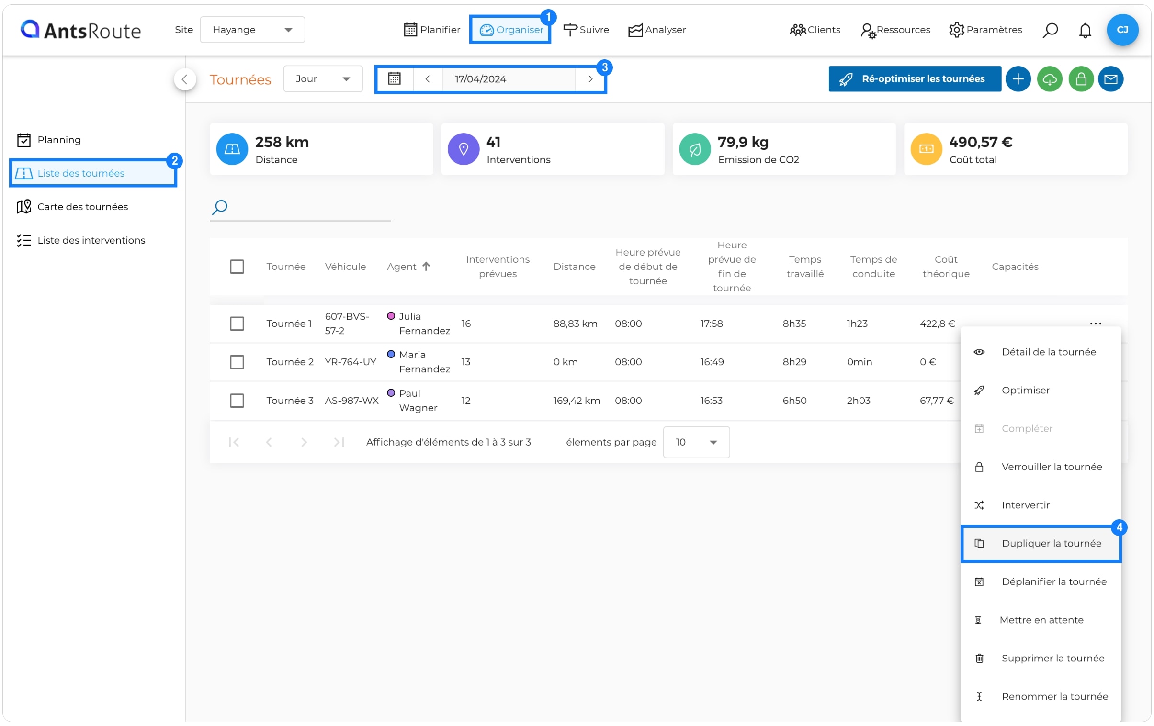The width and height of the screenshot is (1154, 726).
Task: Click the Distance column header
Action: pyautogui.click(x=574, y=266)
